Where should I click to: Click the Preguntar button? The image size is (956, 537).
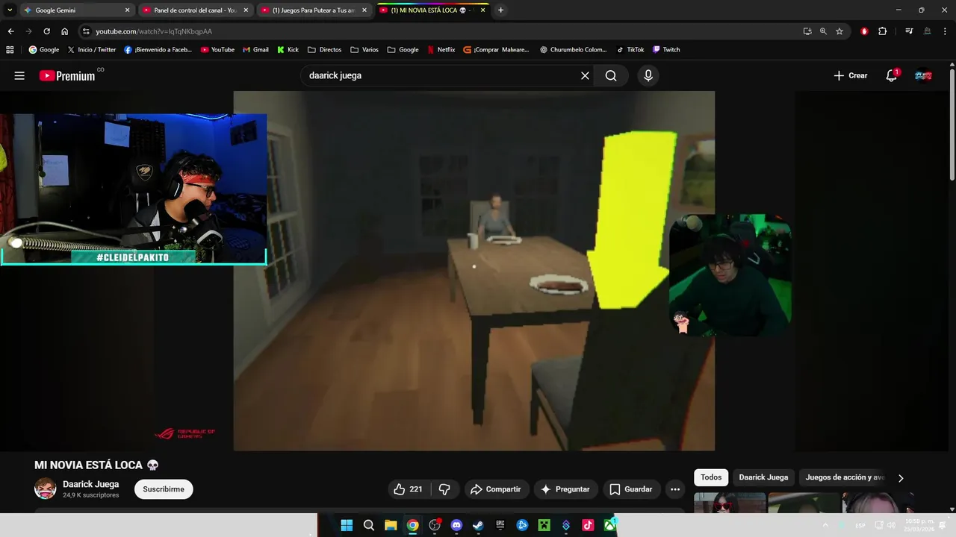(565, 489)
